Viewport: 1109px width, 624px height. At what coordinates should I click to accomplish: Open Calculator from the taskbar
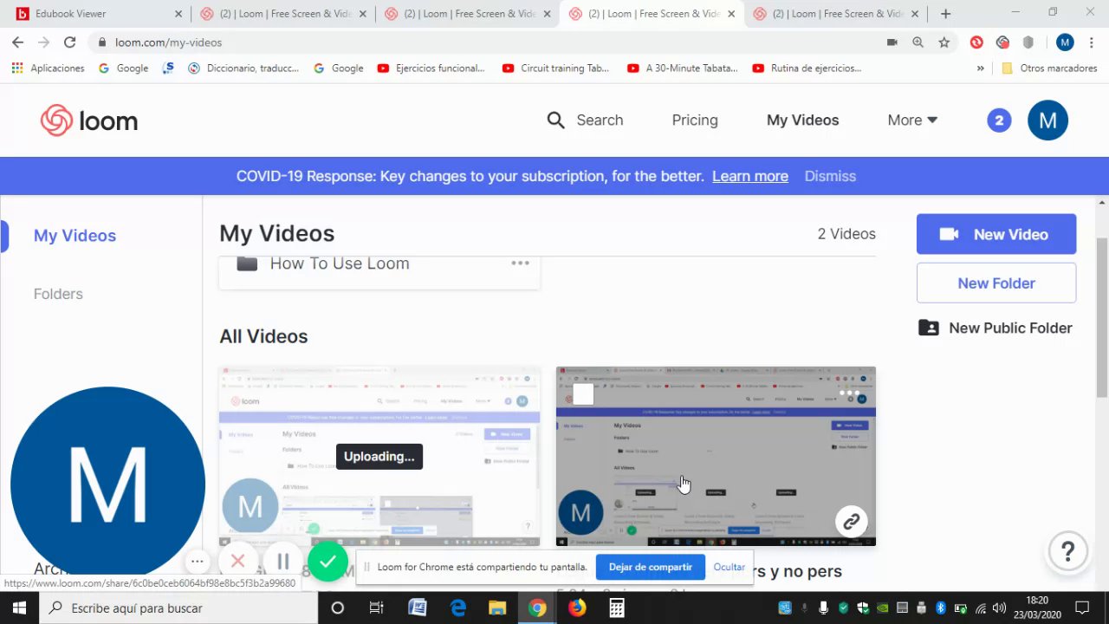pos(617,608)
